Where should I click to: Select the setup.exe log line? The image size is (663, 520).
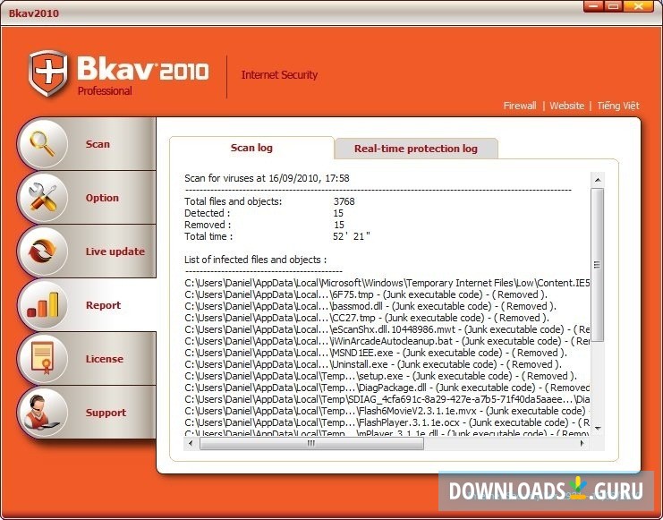pos(380,376)
